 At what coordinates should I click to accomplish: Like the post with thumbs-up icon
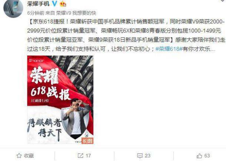tap(199, 156)
